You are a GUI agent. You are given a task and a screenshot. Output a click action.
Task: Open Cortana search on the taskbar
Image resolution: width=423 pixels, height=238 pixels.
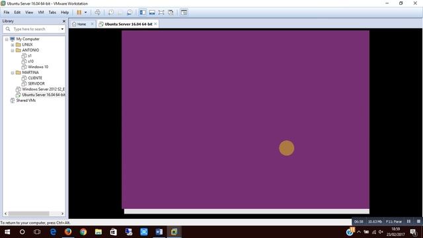coord(22,232)
